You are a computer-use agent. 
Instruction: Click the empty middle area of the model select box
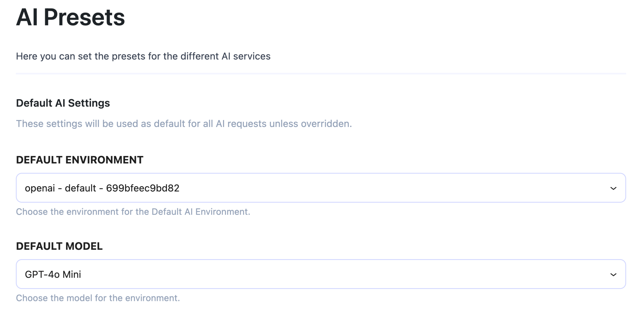pos(375,274)
